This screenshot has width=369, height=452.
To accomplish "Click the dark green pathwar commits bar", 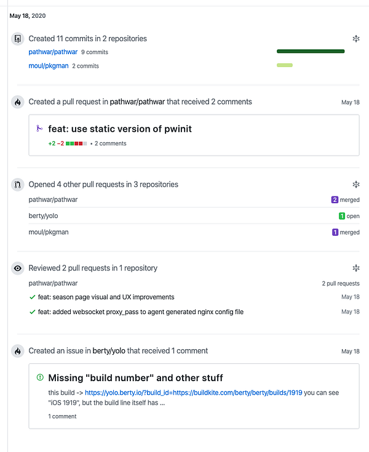I will (310, 52).
